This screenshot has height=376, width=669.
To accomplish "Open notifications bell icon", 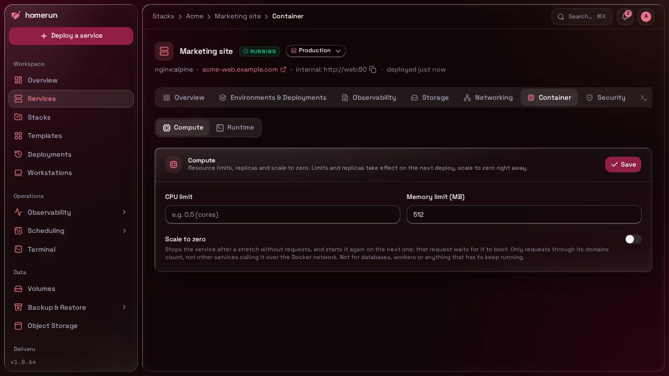I will 625,17.
